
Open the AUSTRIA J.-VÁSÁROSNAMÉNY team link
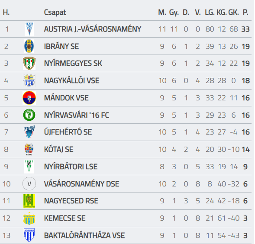(x=93, y=29)
